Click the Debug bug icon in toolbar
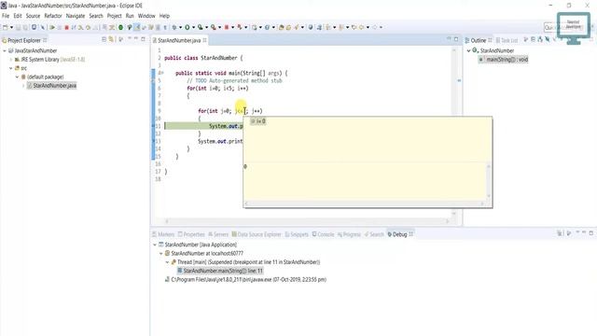Image resolution: width=597 pixels, height=336 pixels. pos(174,27)
